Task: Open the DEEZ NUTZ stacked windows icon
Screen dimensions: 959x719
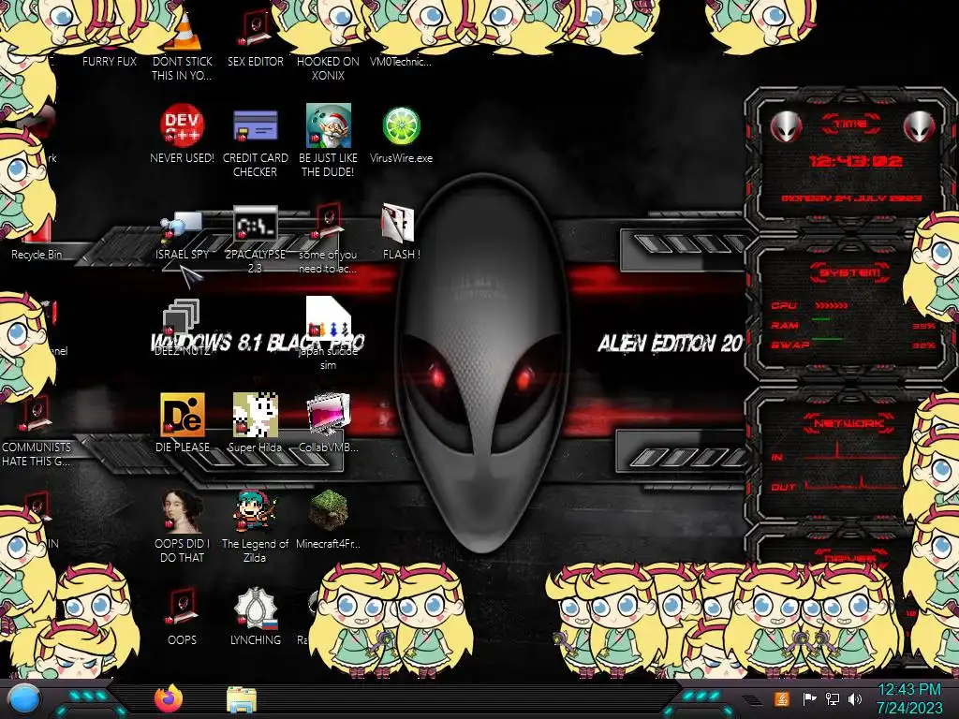Action: (x=181, y=318)
